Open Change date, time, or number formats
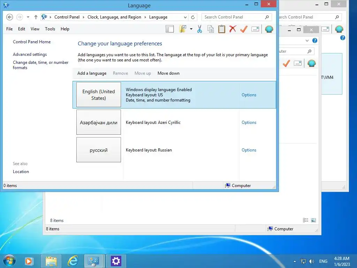The image size is (357, 268). (x=40, y=65)
